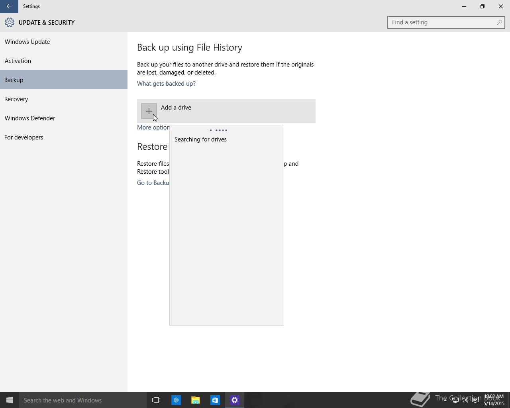The image size is (510, 408).
Task: Click the Back up using File History heading
Action: pos(190,47)
